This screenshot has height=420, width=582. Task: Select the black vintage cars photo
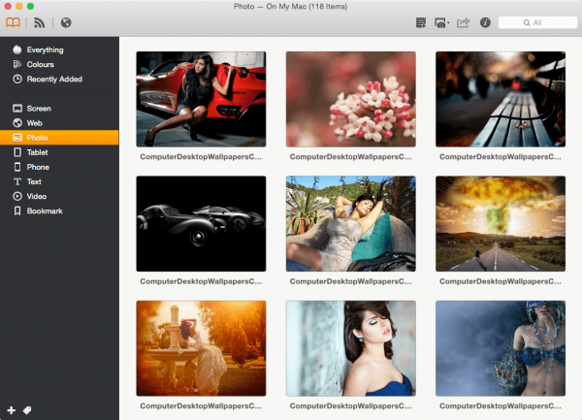coord(201,224)
